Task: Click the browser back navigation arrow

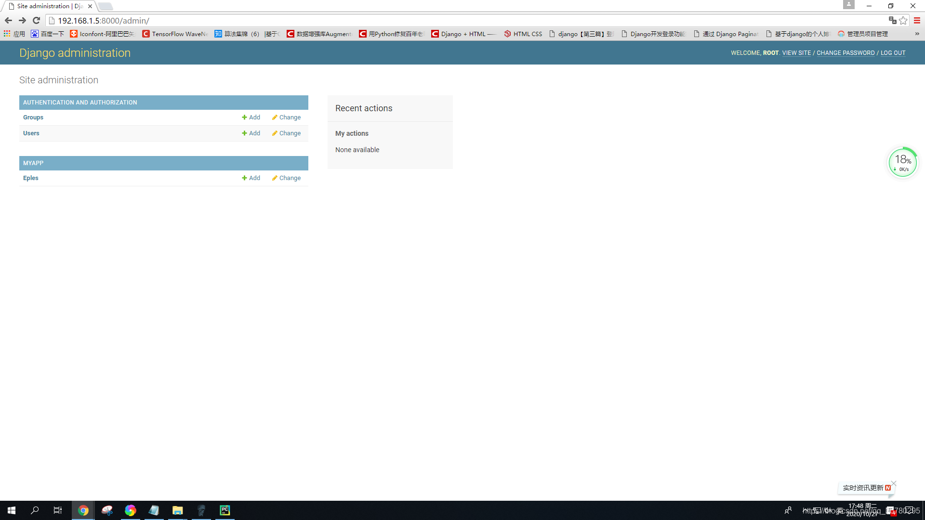Action: click(8, 20)
